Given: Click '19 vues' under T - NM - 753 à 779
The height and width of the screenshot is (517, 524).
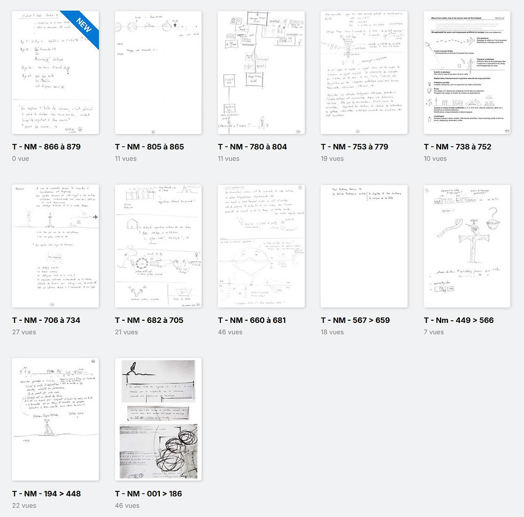Looking at the screenshot, I should pos(332,159).
